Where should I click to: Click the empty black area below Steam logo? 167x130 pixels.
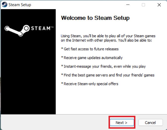[28, 80]
